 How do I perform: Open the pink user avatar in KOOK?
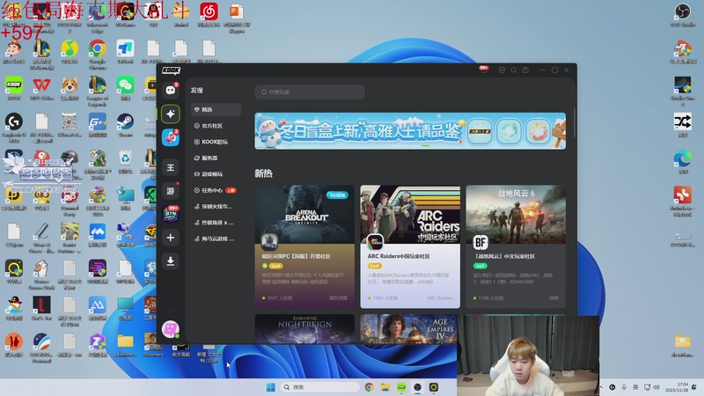click(171, 329)
